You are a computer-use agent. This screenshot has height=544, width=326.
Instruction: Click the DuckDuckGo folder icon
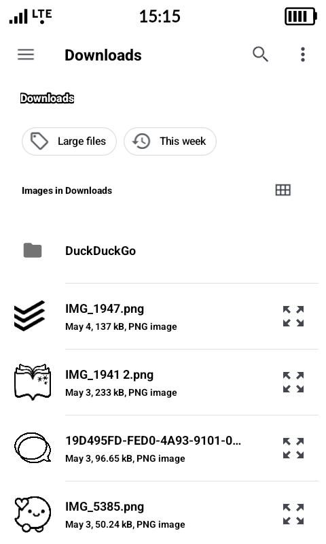[x=33, y=250]
